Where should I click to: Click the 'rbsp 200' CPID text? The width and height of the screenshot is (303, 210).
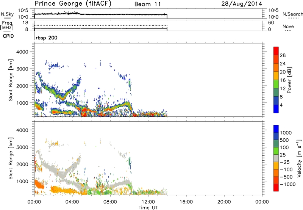coord(46,38)
